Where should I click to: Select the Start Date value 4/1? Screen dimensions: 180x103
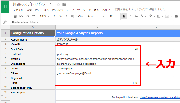(x=97, y=49)
